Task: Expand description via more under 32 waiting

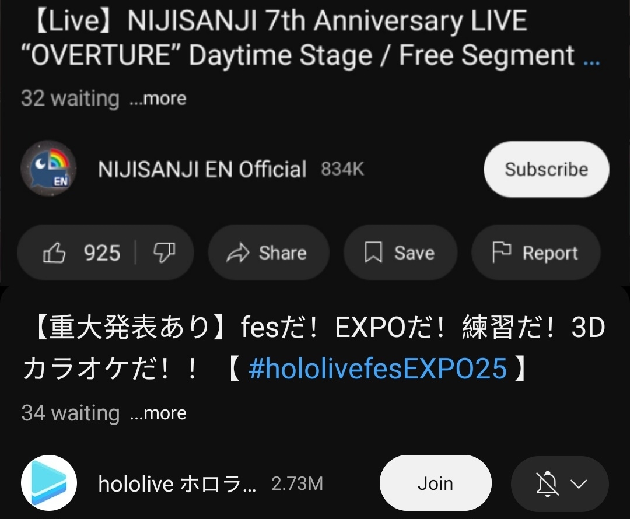Action: pos(158,99)
